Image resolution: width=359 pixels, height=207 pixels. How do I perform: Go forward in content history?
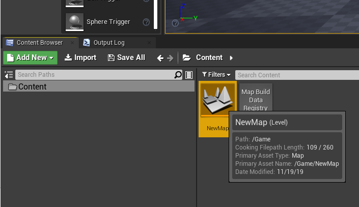170,58
